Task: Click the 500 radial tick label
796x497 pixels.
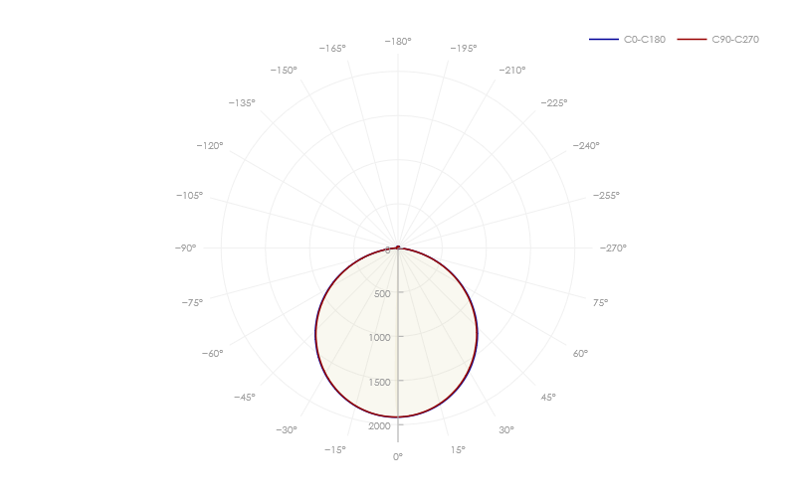Action: point(381,293)
